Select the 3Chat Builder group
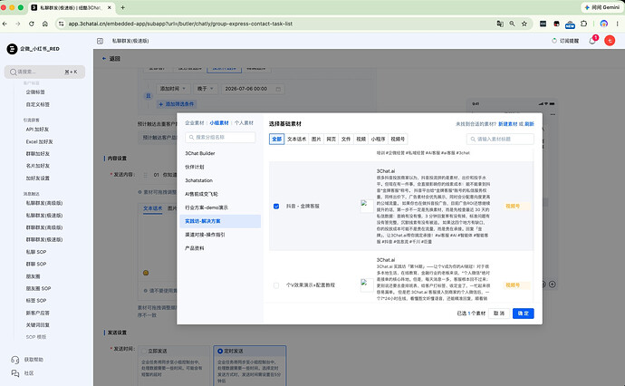Screen dimensions: 625x386 pos(220,153)
